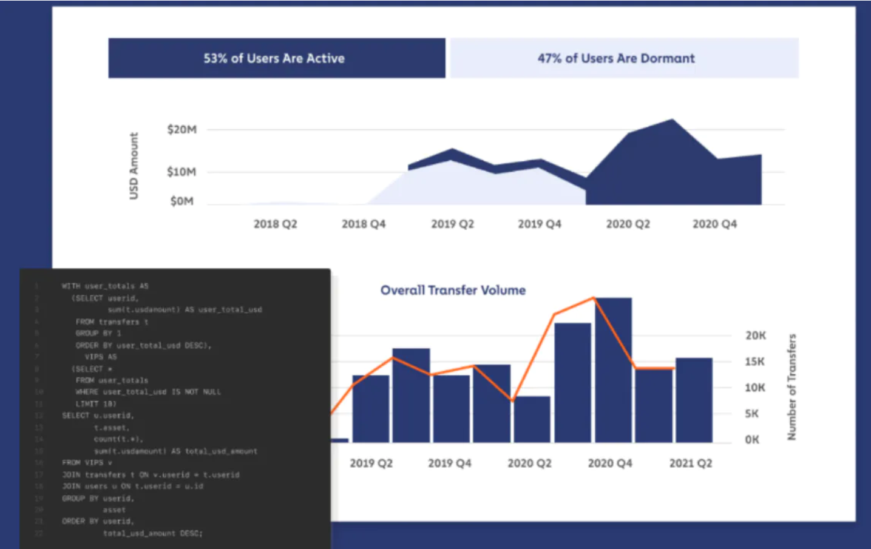The image size is (871, 549).
Task: Click the "Overall Transfer Volume" chart title
Action: pyautogui.click(x=453, y=290)
